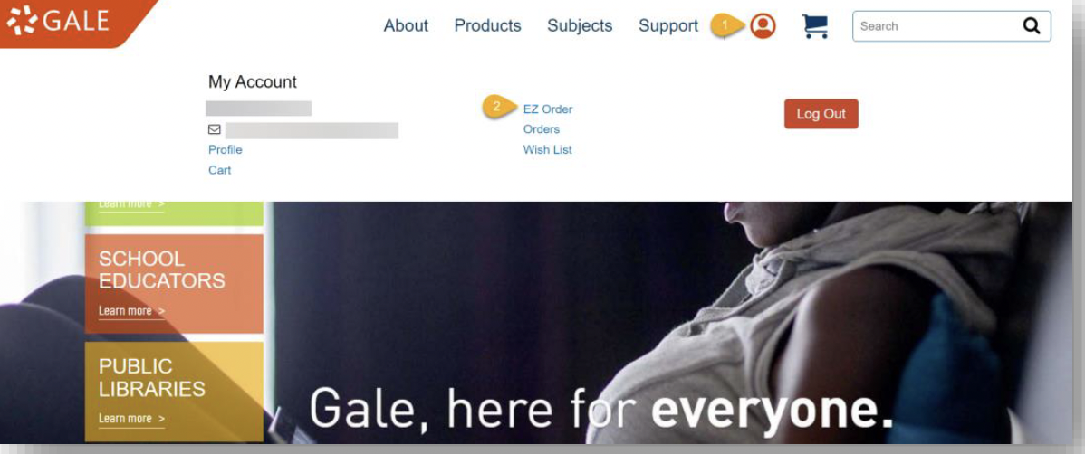The image size is (1085, 454).
Task: Select Learn more under Public Libraries
Action: pyautogui.click(x=131, y=419)
